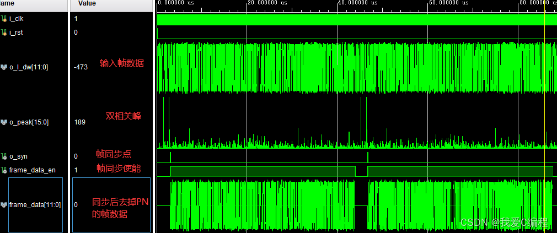Click the frame_data value 0
The image size is (557, 233).
(x=76, y=204)
